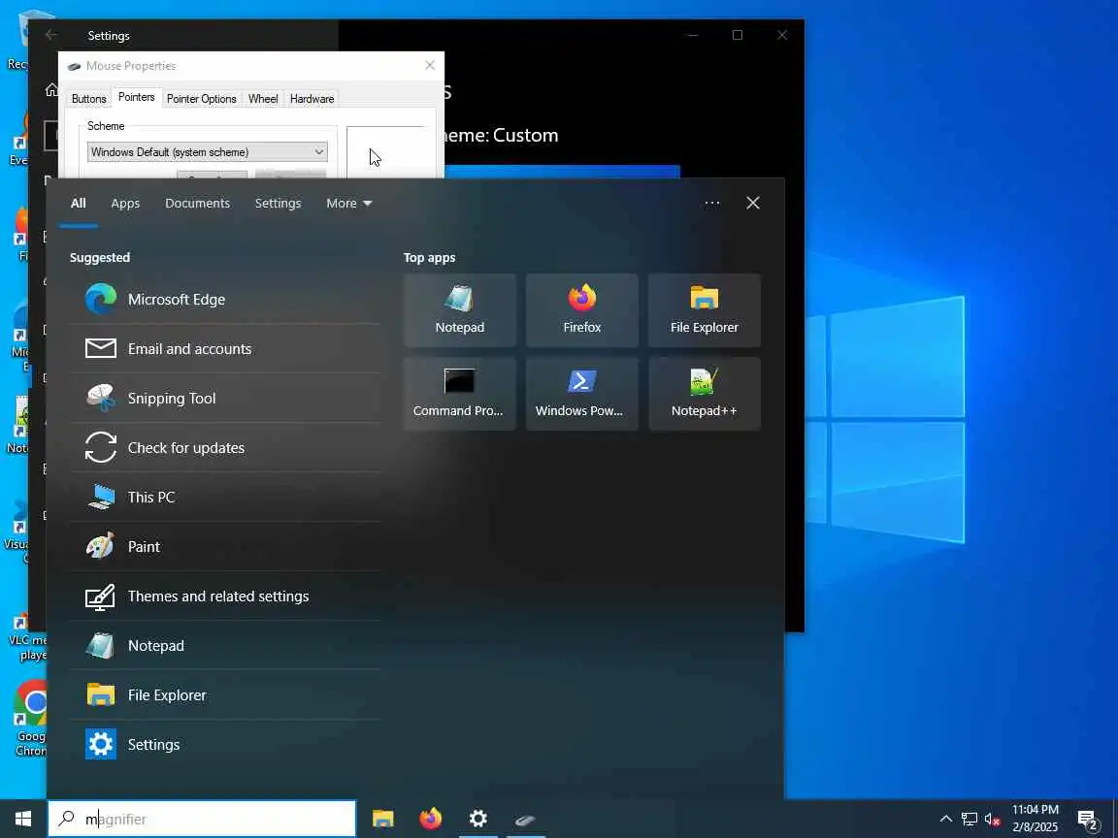The height and width of the screenshot is (838, 1118).
Task: Switch to the Apps search tab
Action: pos(125,203)
